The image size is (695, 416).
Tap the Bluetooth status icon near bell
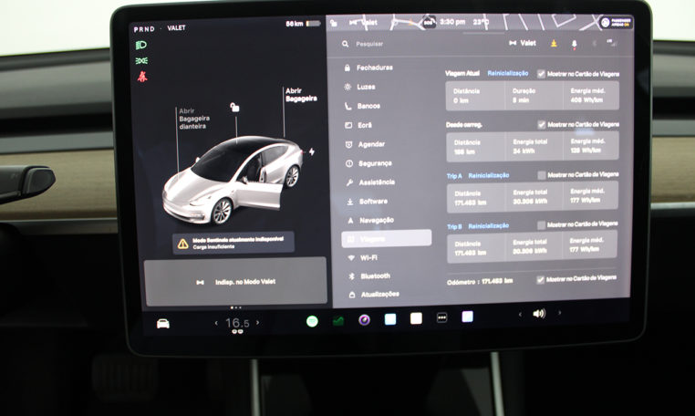point(595,44)
